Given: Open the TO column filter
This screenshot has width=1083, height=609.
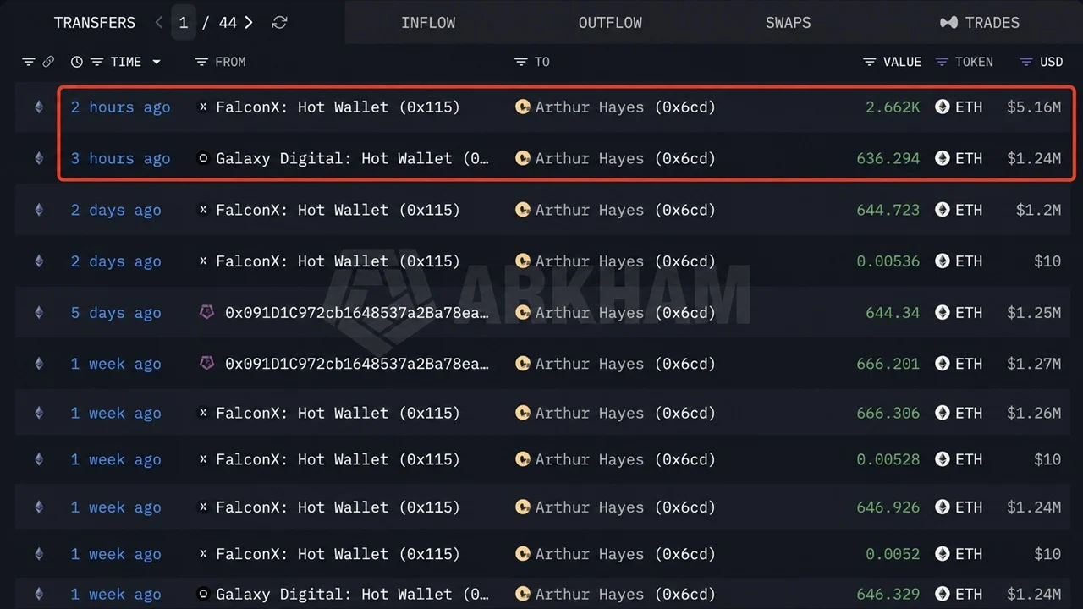Looking at the screenshot, I should click(520, 62).
